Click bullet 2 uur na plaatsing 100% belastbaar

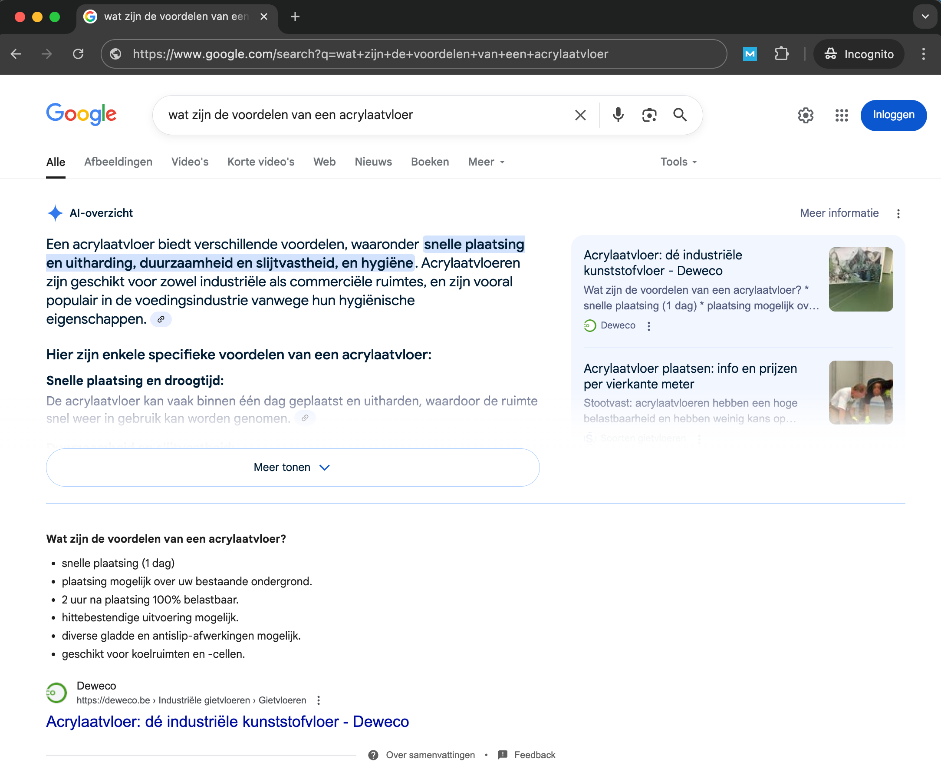coord(150,600)
